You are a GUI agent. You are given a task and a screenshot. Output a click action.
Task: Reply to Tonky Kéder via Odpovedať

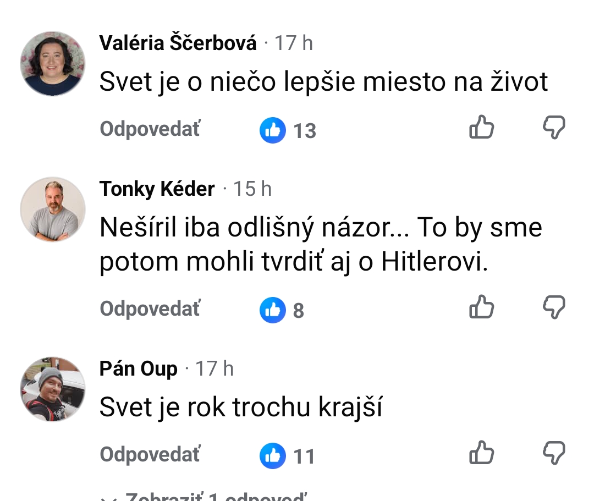click(x=150, y=309)
